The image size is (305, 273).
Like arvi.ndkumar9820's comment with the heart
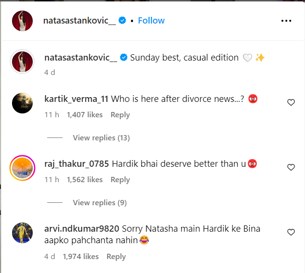[x=291, y=232]
